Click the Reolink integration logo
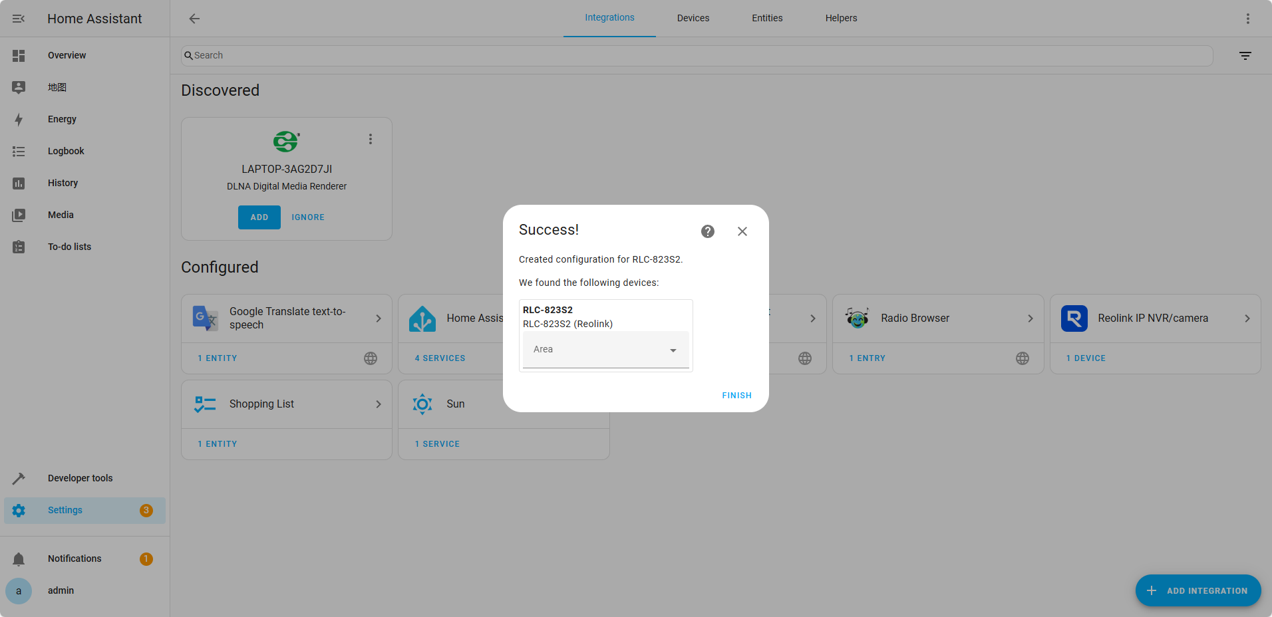Screen dimensions: 1272x617 (1074, 318)
